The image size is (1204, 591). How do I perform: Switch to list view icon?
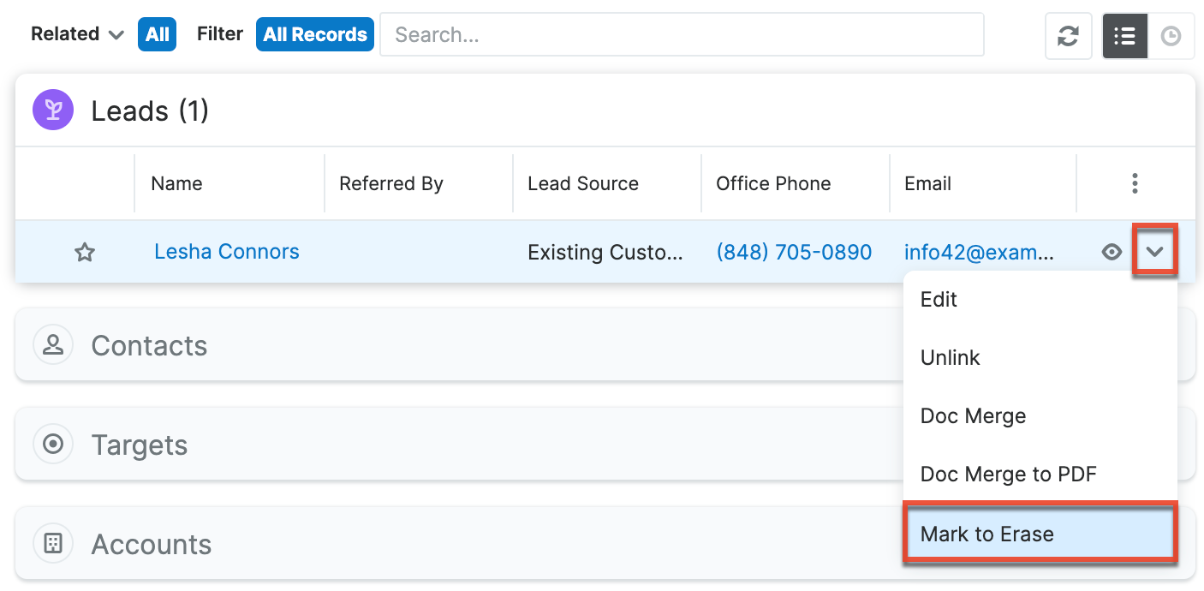pyautogui.click(x=1124, y=36)
